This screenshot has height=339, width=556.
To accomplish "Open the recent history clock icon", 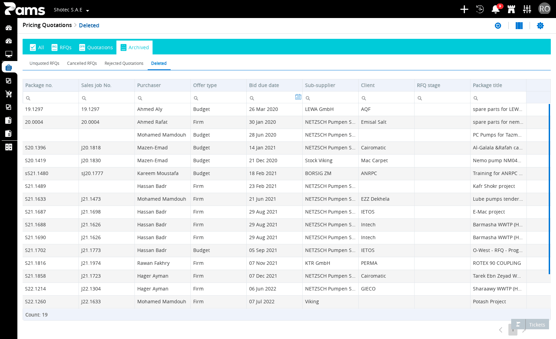I will point(480,9).
